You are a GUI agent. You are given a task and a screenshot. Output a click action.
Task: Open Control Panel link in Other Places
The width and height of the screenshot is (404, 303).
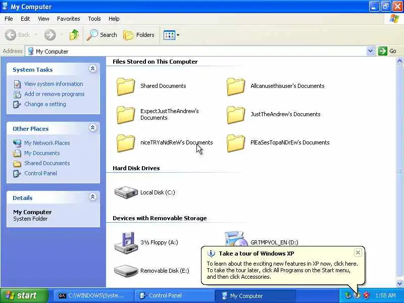coord(40,173)
